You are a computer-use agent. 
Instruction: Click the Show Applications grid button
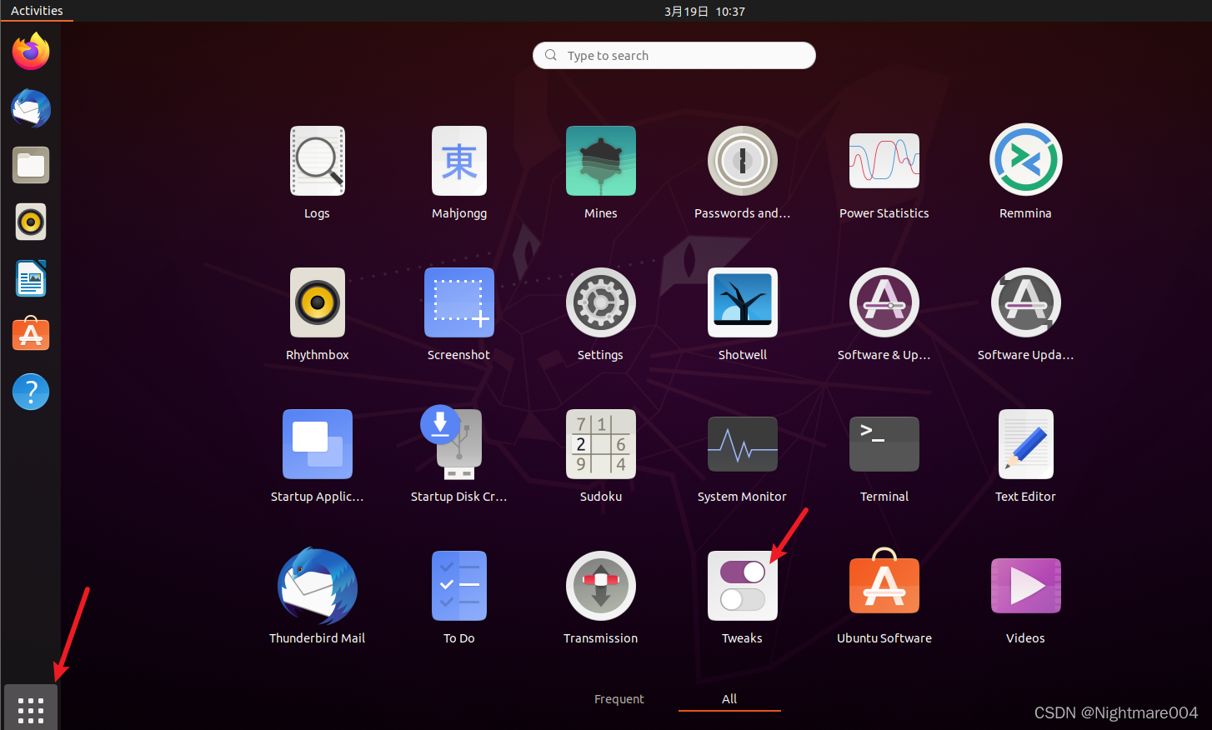pyautogui.click(x=31, y=707)
